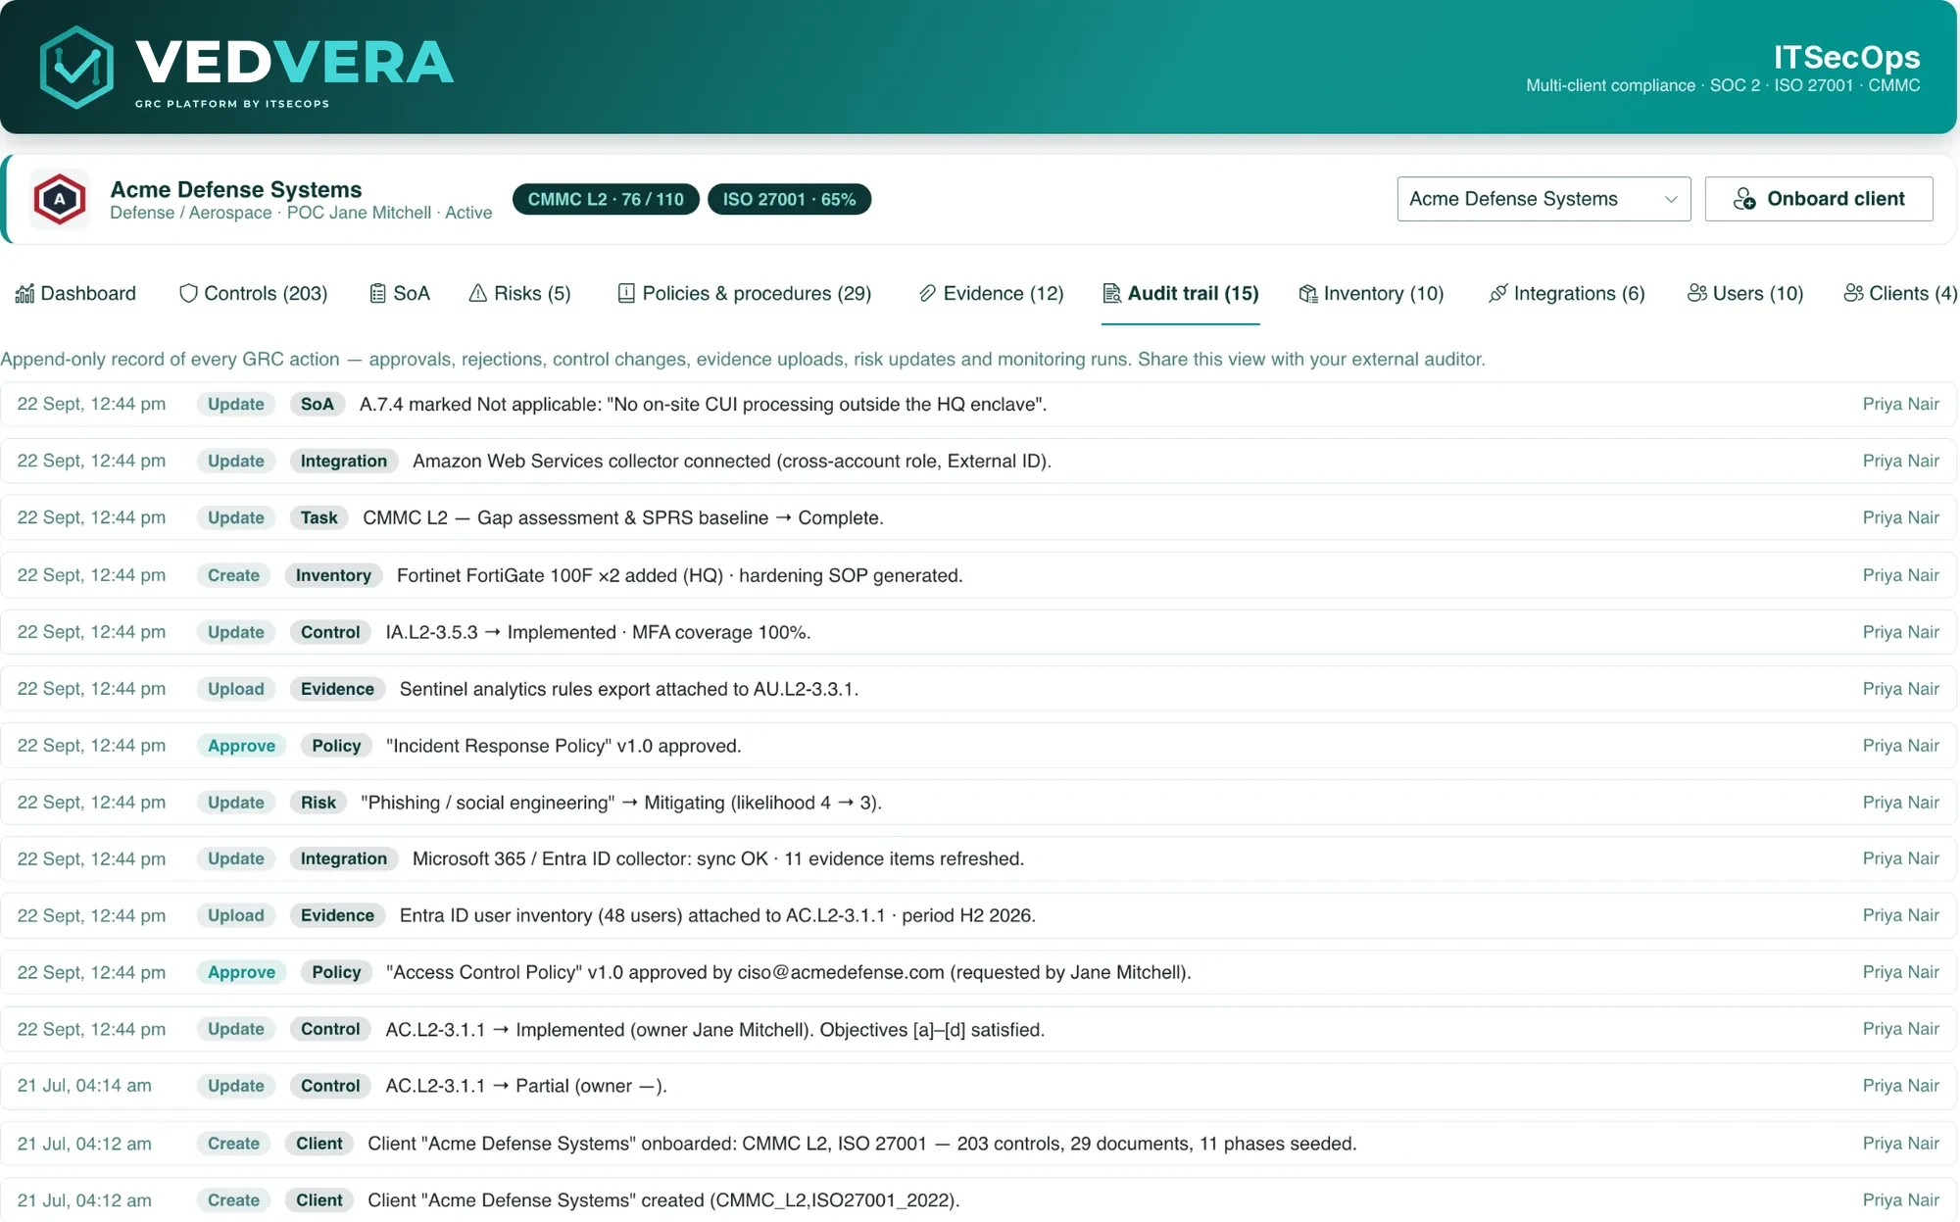
Task: Click the Risks warning triangle icon
Action: pyautogui.click(x=478, y=293)
